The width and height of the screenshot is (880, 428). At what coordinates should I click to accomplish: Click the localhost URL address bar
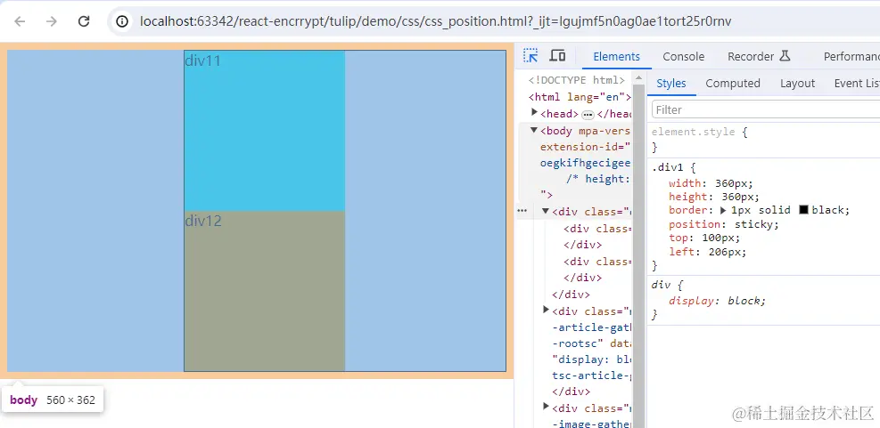pyautogui.click(x=435, y=21)
